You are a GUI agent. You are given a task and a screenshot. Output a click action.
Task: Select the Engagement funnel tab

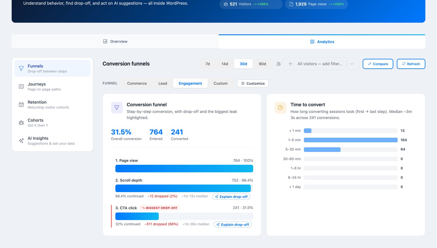190,83
